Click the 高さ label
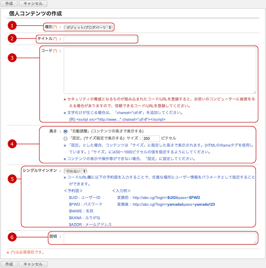The image size is (266, 268). click(x=53, y=131)
